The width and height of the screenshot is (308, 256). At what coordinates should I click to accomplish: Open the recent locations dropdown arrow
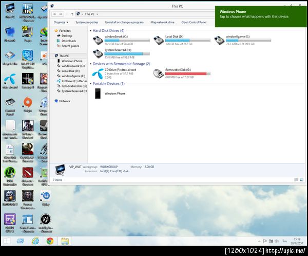67,14
